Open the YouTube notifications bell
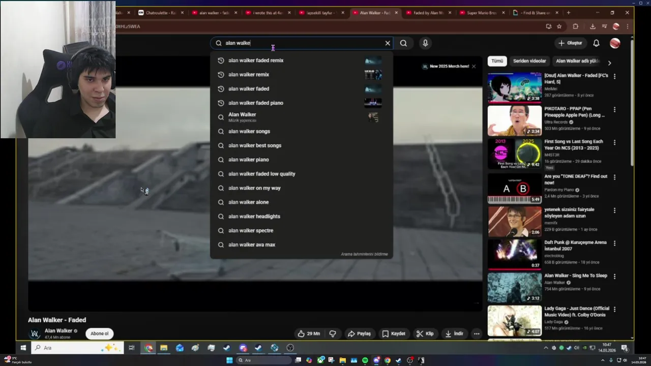The width and height of the screenshot is (651, 366). (x=596, y=43)
